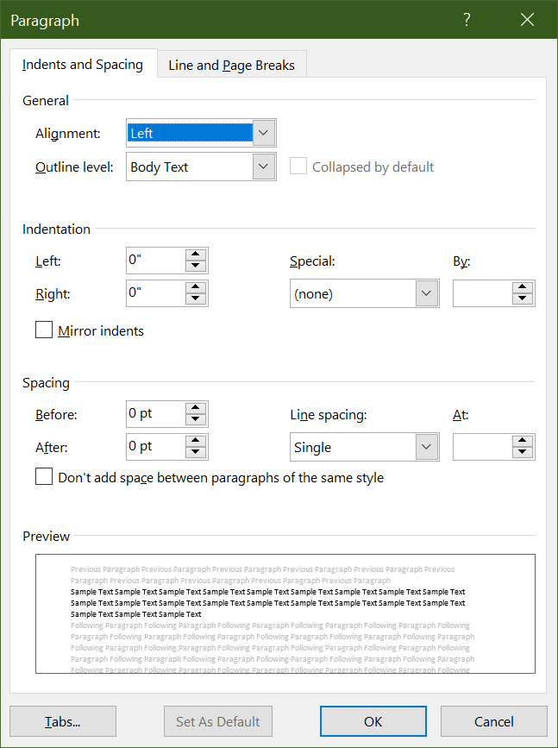Click the By indentation input field
The height and width of the screenshot is (748, 558).
tap(483, 293)
